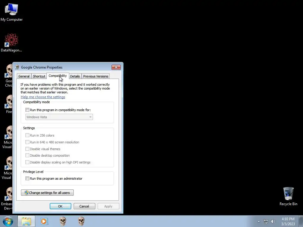303x227 pixels.
Task: Open Help me choose the settings link
Action: (43, 97)
